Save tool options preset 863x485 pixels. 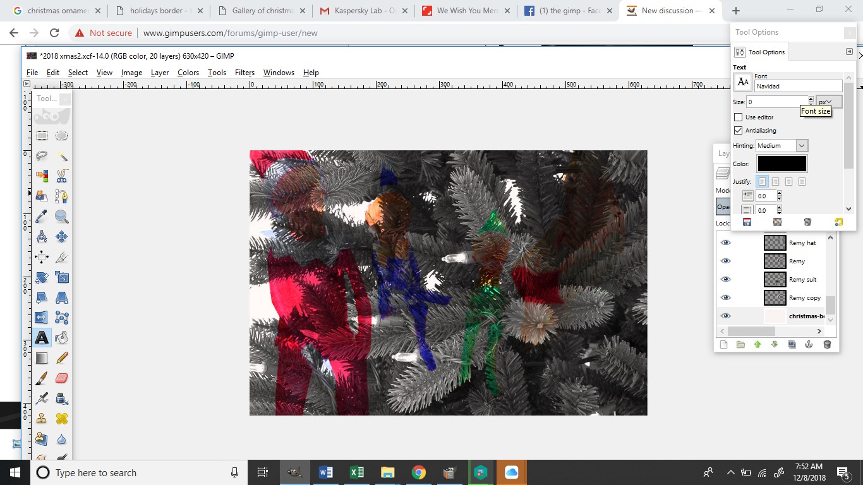(x=747, y=222)
